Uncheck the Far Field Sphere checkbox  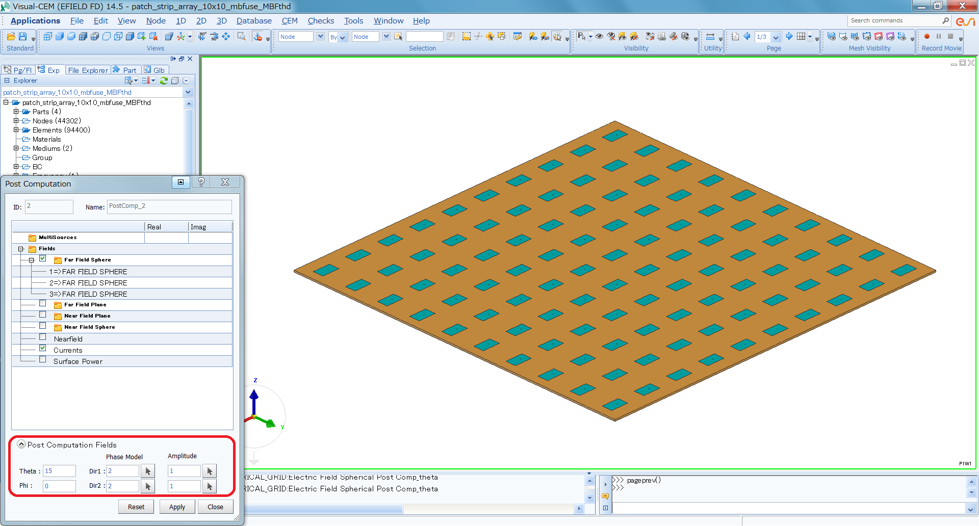click(43, 259)
